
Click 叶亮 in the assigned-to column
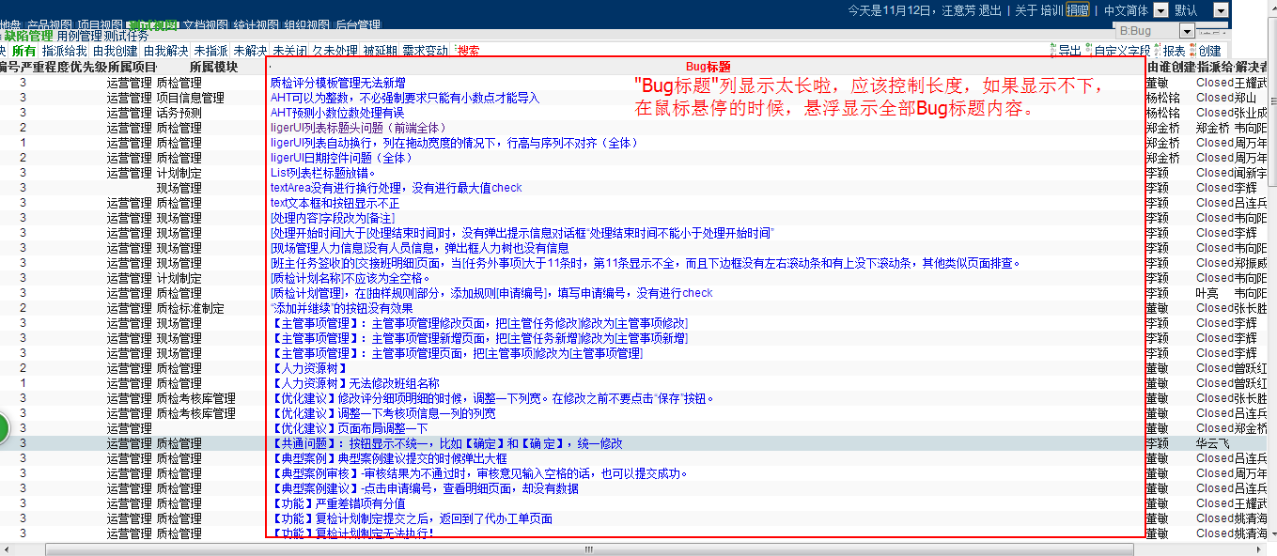(x=1207, y=293)
